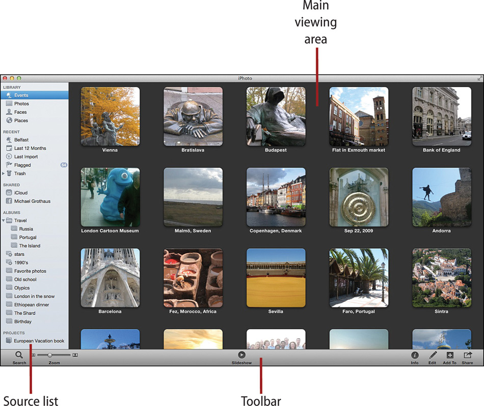Select the Edit pencil icon
Screen dimensions: 484x406
(x=433, y=355)
